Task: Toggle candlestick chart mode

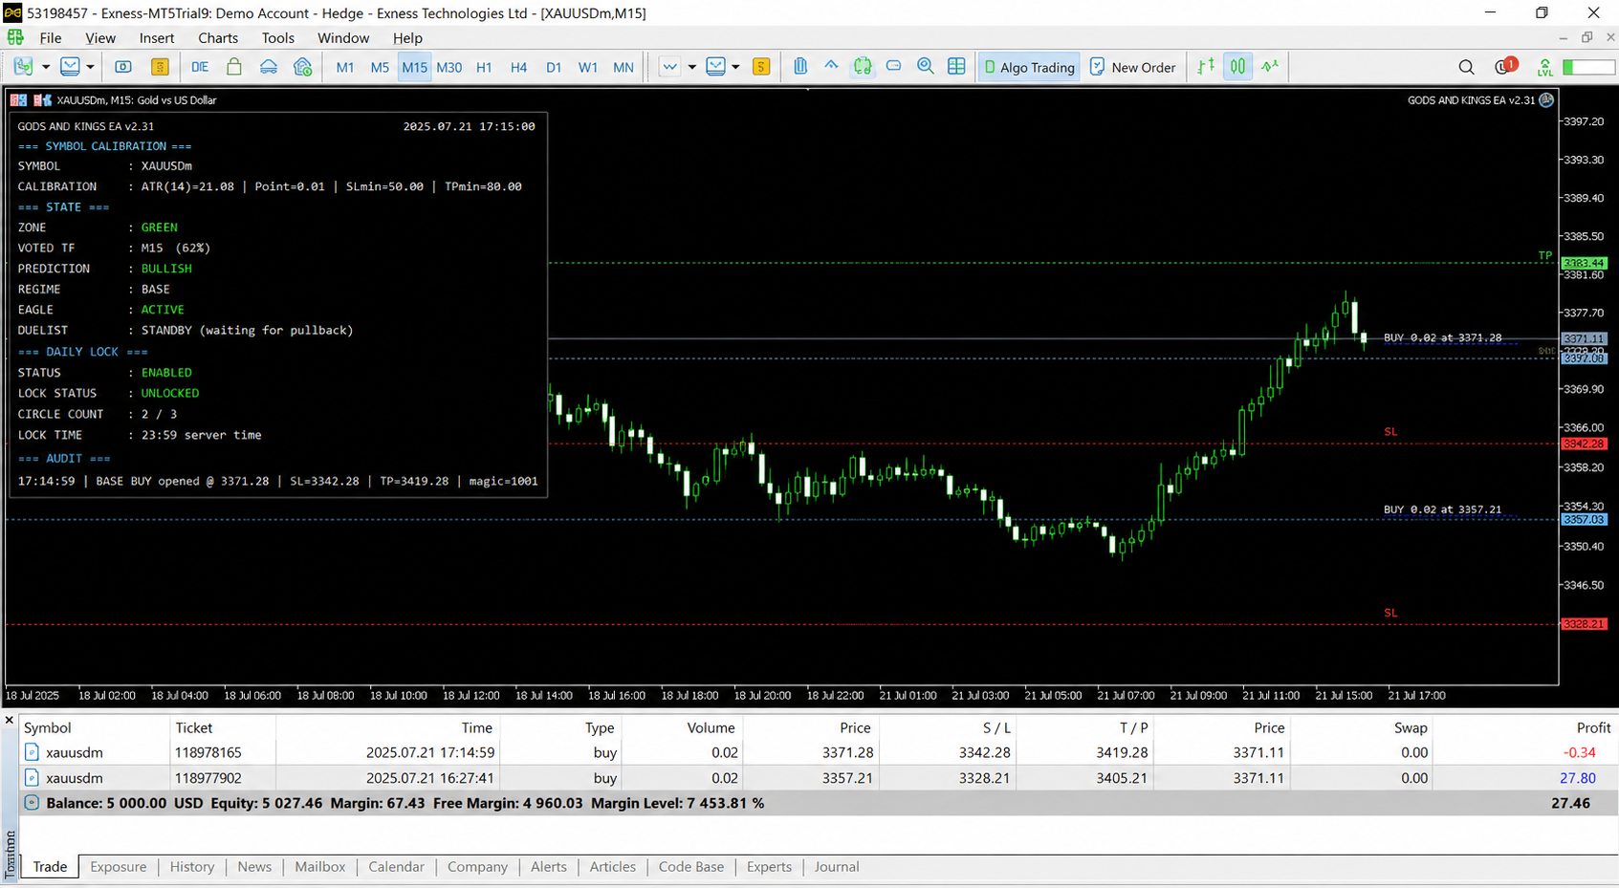Action: click(x=1237, y=67)
